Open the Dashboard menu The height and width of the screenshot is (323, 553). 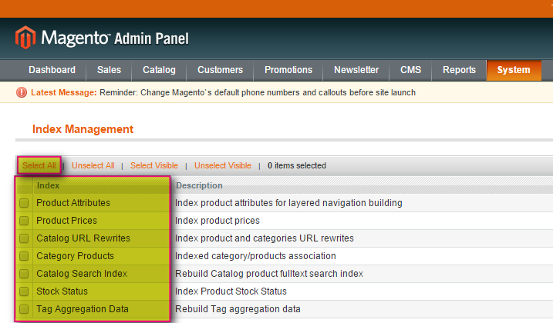(52, 70)
